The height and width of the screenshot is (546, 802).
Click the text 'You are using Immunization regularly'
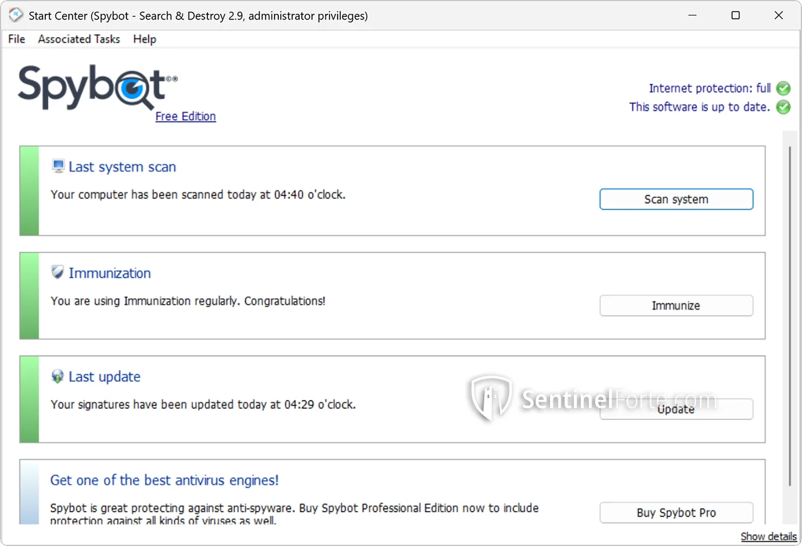pos(145,301)
